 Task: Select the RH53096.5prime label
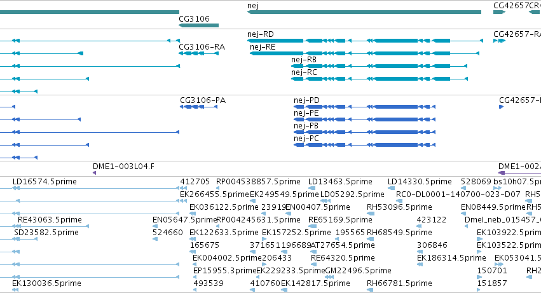click(x=399, y=207)
